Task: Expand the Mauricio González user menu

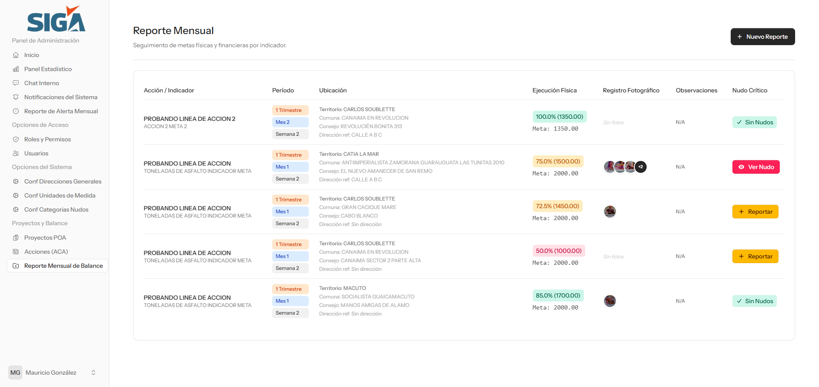Action: click(x=93, y=373)
